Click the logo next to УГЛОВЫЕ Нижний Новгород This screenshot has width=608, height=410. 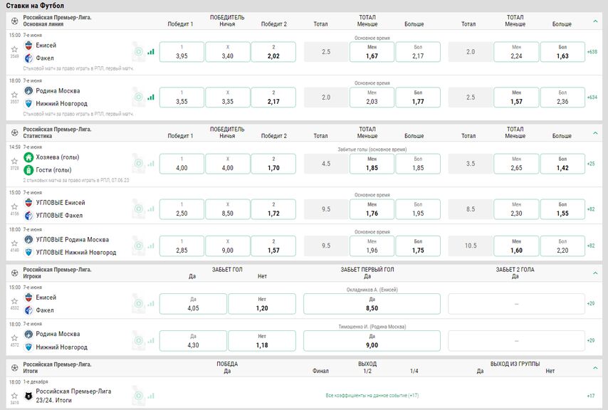[28, 253]
